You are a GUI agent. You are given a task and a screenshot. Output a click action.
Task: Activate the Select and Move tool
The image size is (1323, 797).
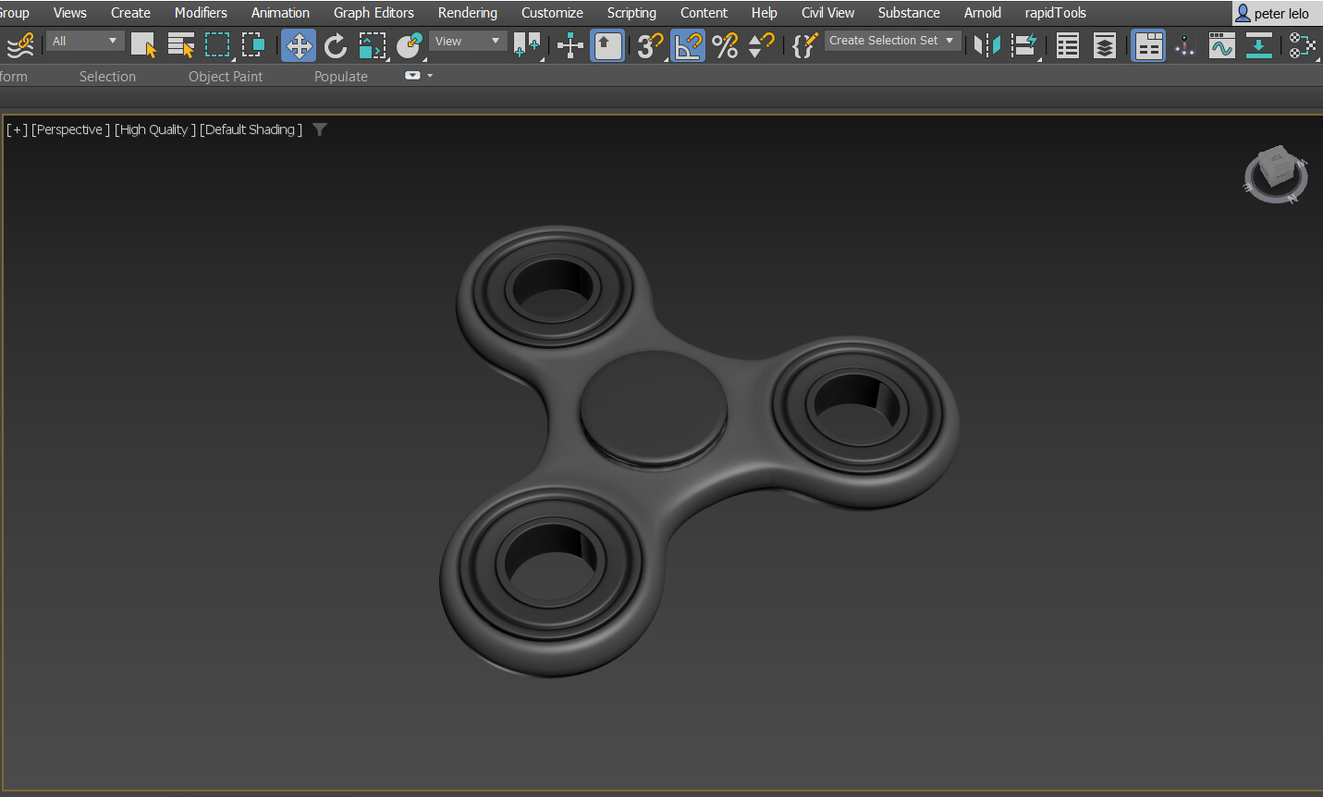click(298, 44)
